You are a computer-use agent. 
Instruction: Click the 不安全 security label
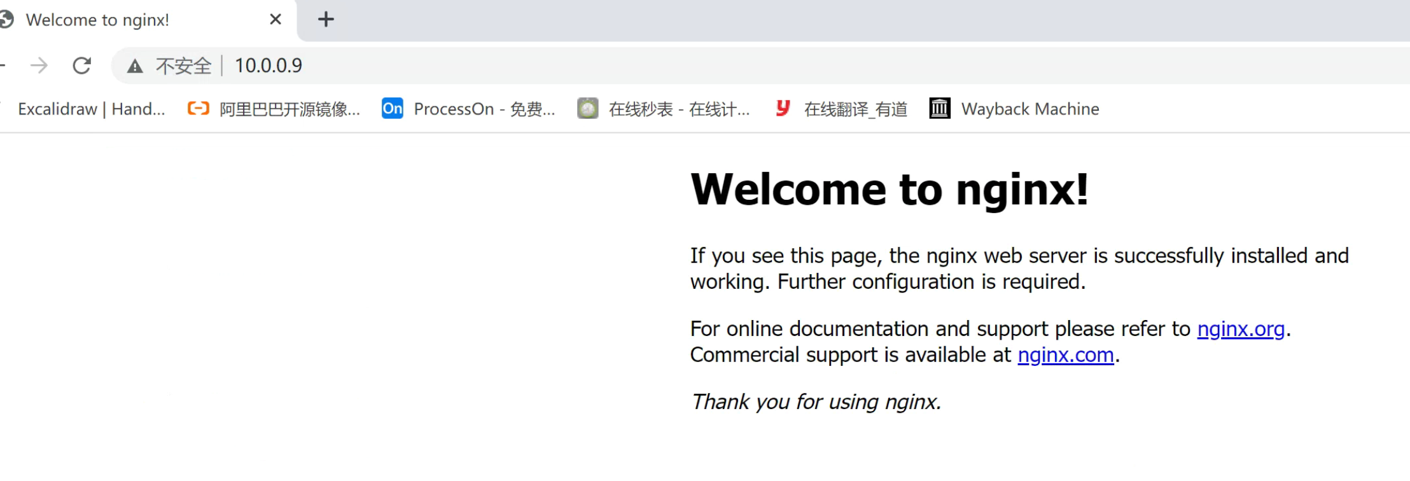[183, 66]
